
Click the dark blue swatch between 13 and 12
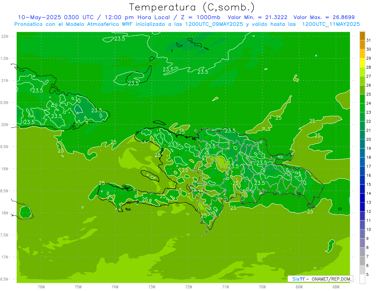pyautogui.click(x=362, y=207)
